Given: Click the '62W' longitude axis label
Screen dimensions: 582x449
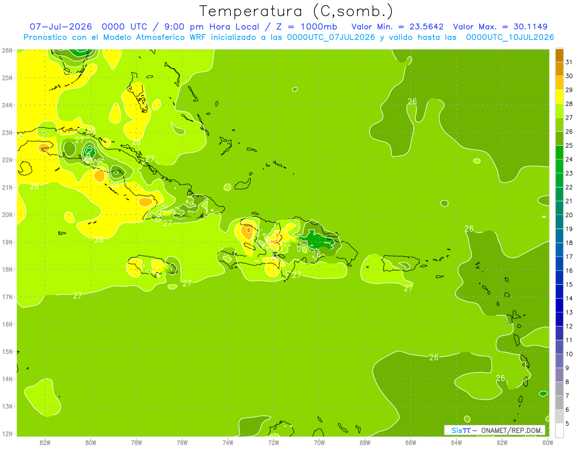Looking at the screenshot, I should pyautogui.click(x=502, y=442).
